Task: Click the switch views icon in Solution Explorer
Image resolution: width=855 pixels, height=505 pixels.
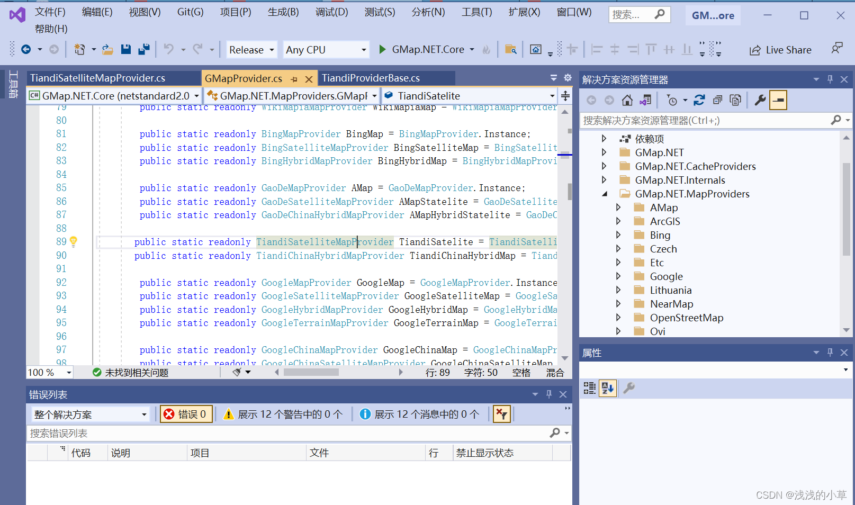Action: pyautogui.click(x=645, y=100)
